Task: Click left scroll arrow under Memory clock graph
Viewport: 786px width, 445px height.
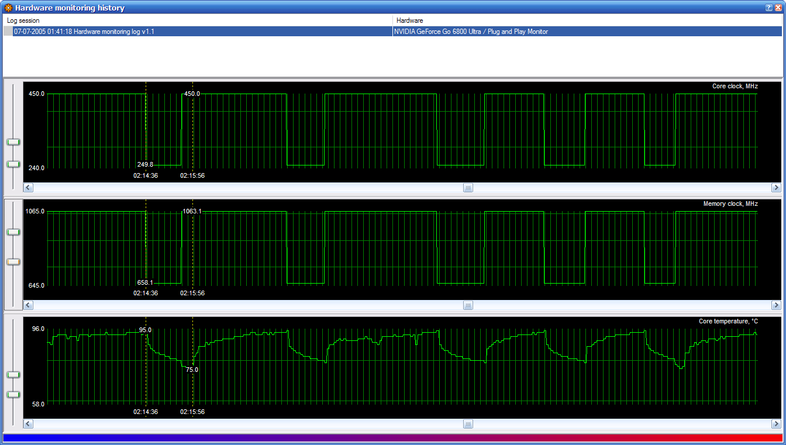Action: pyautogui.click(x=28, y=305)
